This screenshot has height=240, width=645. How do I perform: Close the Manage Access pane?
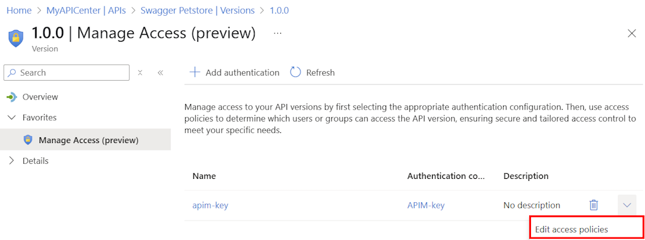[x=632, y=34]
